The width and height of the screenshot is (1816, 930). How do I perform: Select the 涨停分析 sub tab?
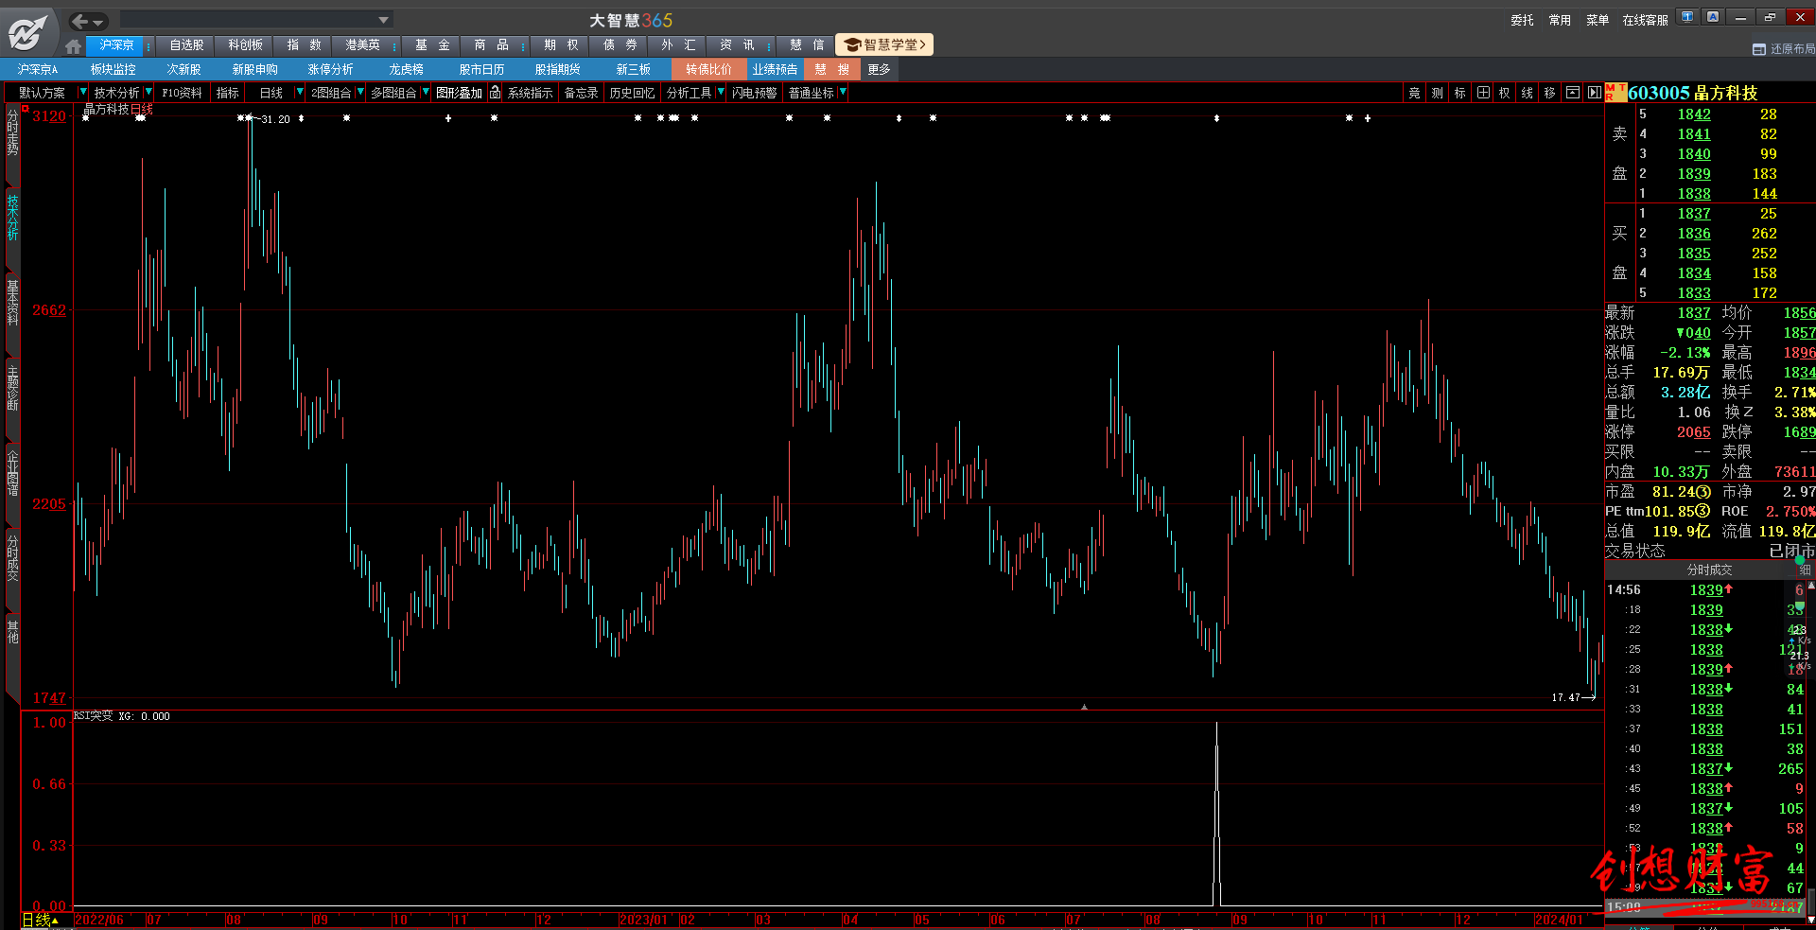tap(330, 69)
